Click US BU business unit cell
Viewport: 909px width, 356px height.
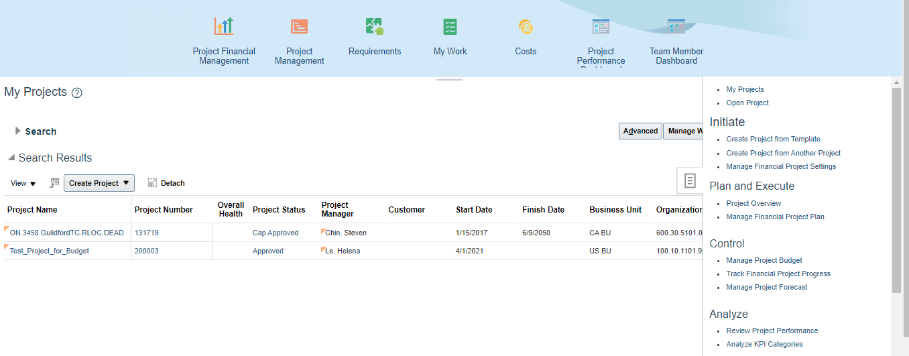click(x=601, y=251)
